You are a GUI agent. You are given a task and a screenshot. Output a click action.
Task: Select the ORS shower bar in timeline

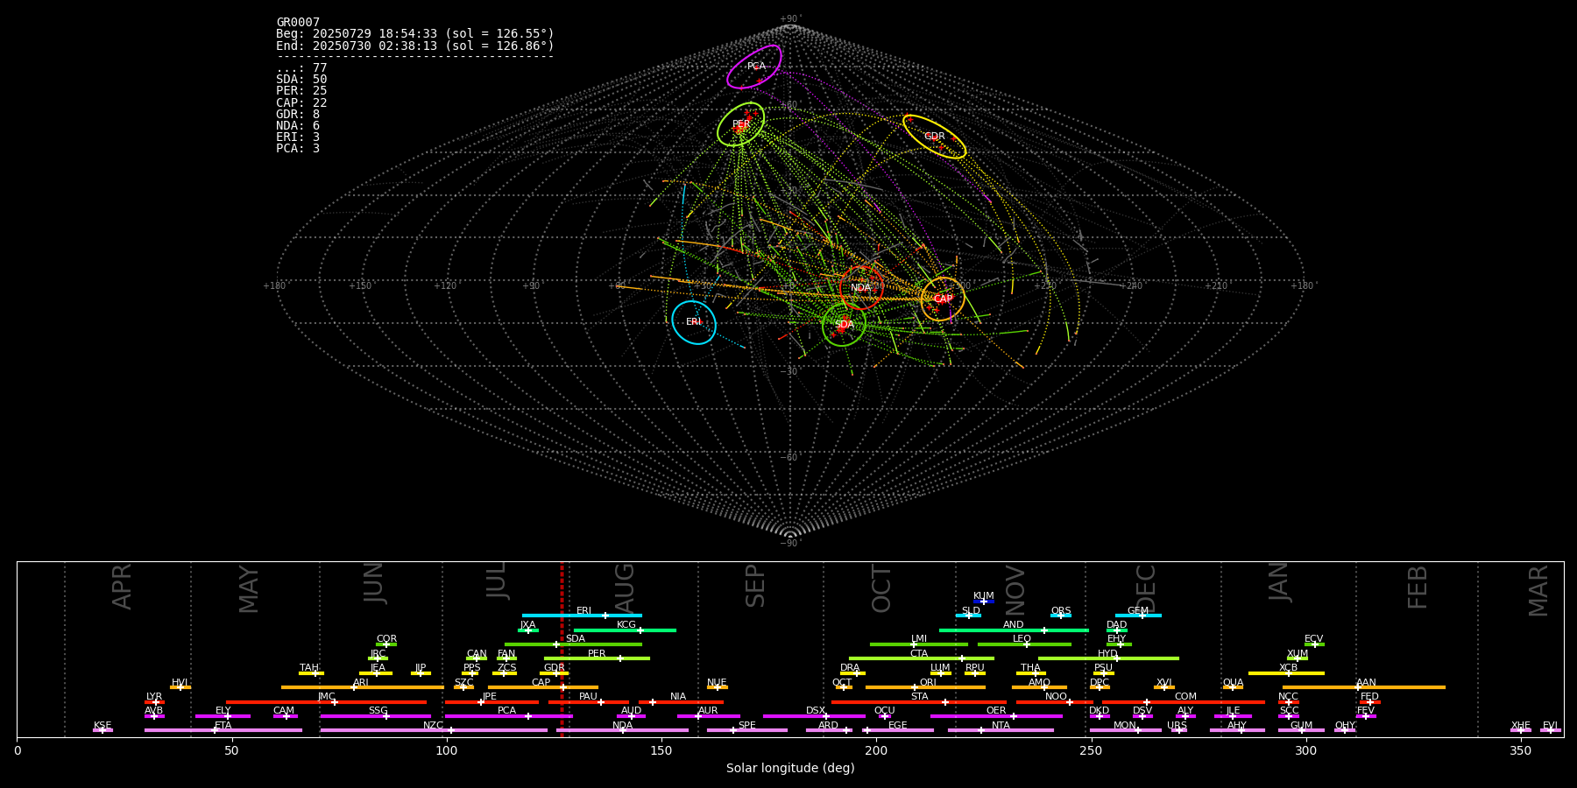click(1061, 616)
